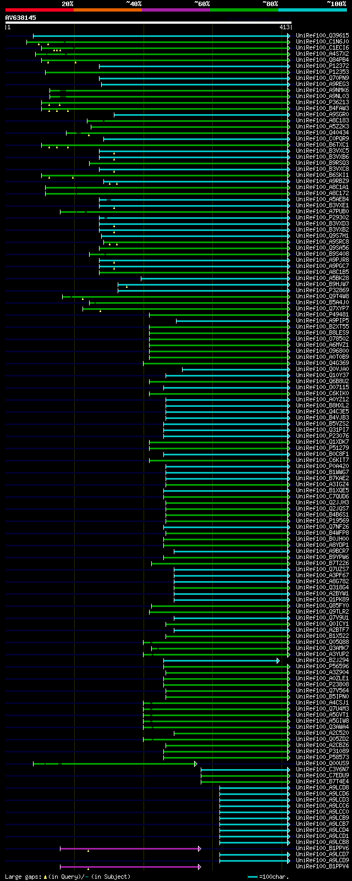
Task: Select label UniRef100_P12353
Action: coord(322,72)
